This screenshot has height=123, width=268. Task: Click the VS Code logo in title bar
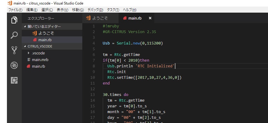click(x=10, y=3)
